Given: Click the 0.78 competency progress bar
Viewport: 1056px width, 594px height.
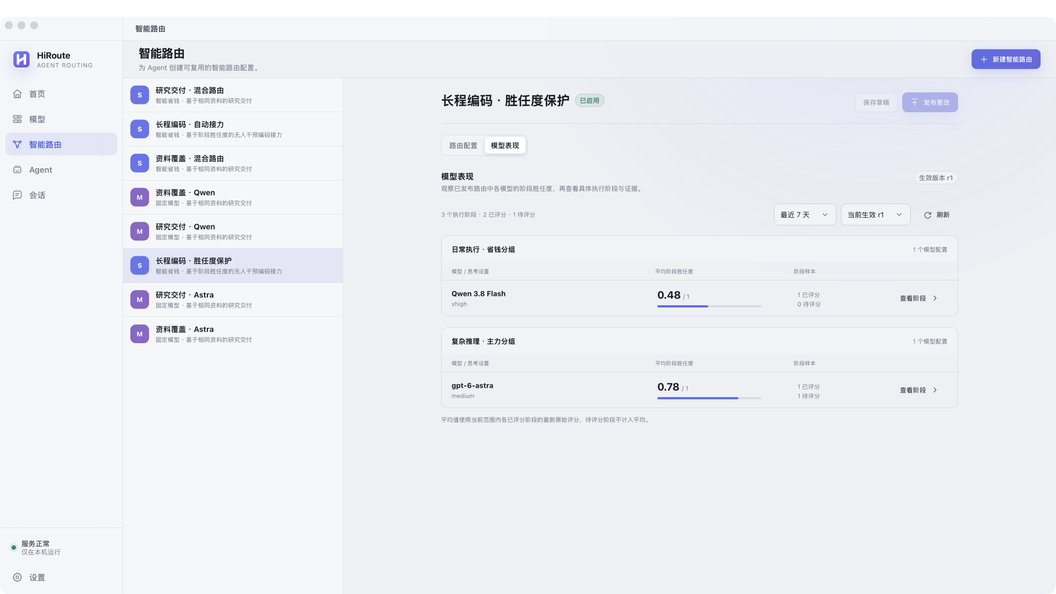Looking at the screenshot, I should (710, 398).
